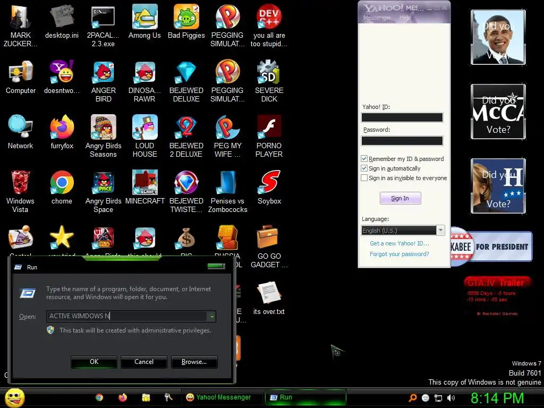This screenshot has width=544, height=408.
Task: Cancel the Run dialog
Action: (x=144, y=362)
